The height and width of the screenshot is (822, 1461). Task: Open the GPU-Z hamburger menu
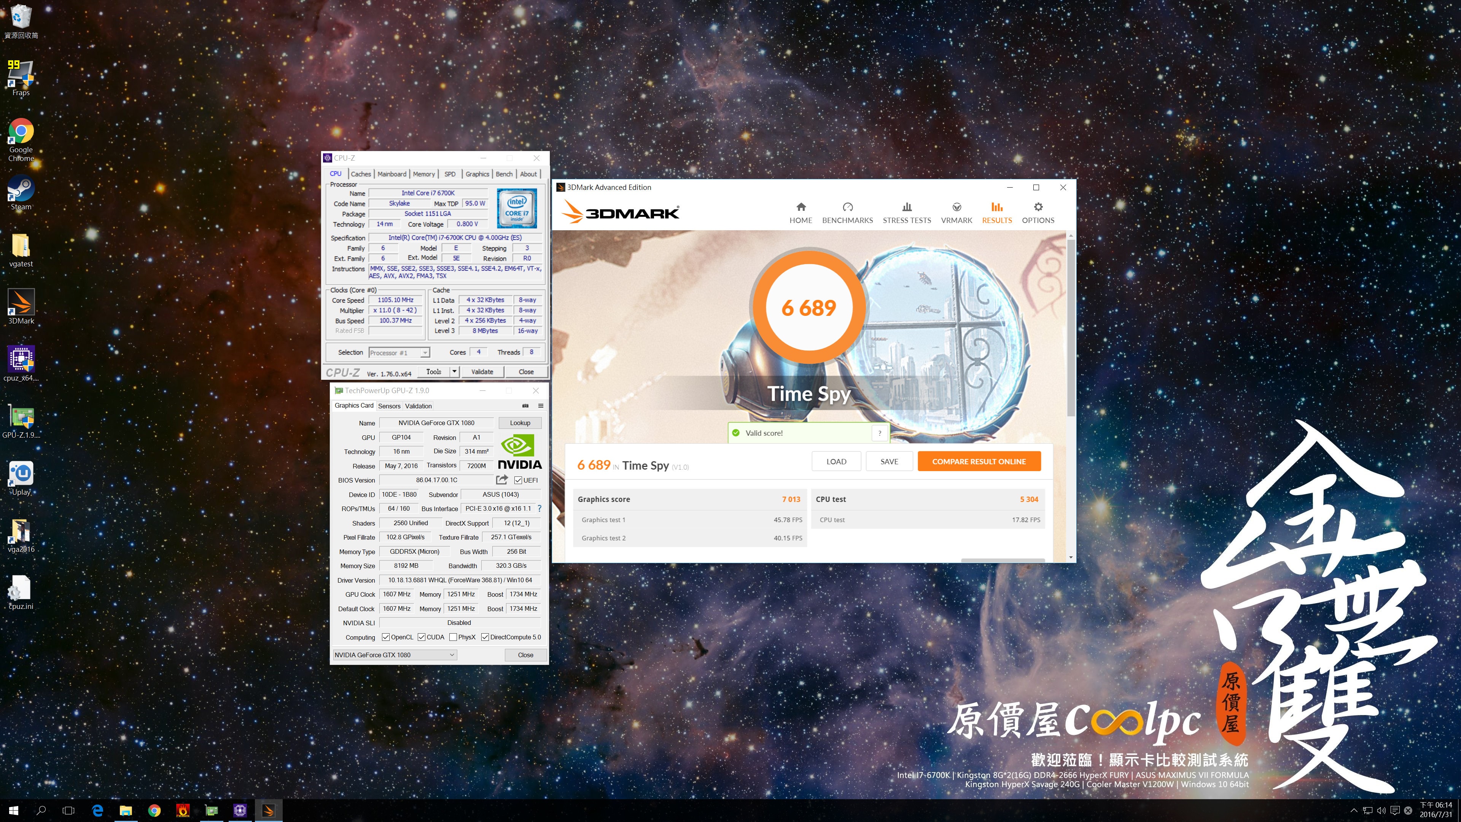pos(541,406)
